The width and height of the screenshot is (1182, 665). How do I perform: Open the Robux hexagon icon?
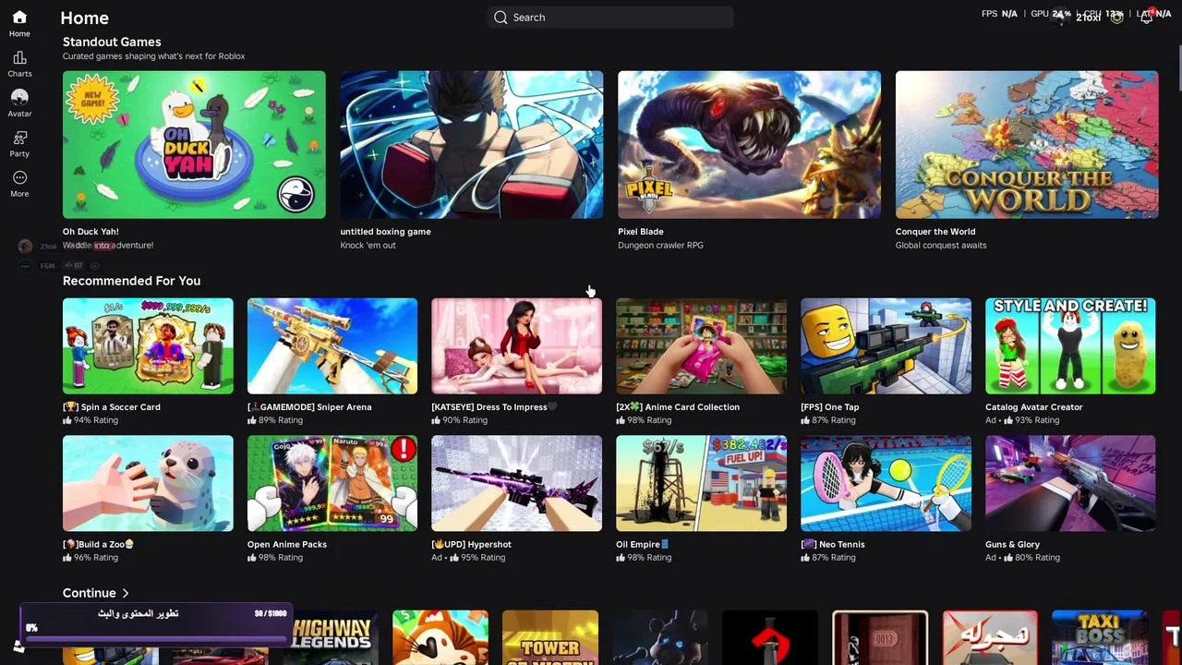(1117, 17)
